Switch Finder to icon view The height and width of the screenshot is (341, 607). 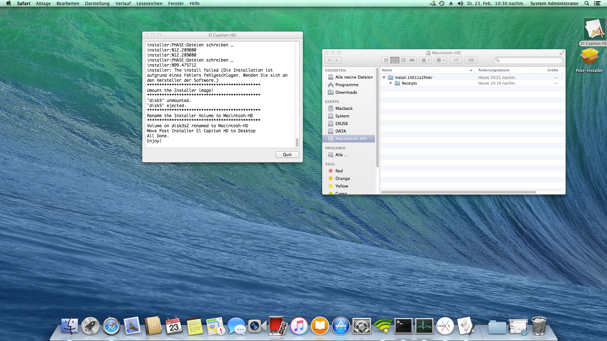(386, 60)
